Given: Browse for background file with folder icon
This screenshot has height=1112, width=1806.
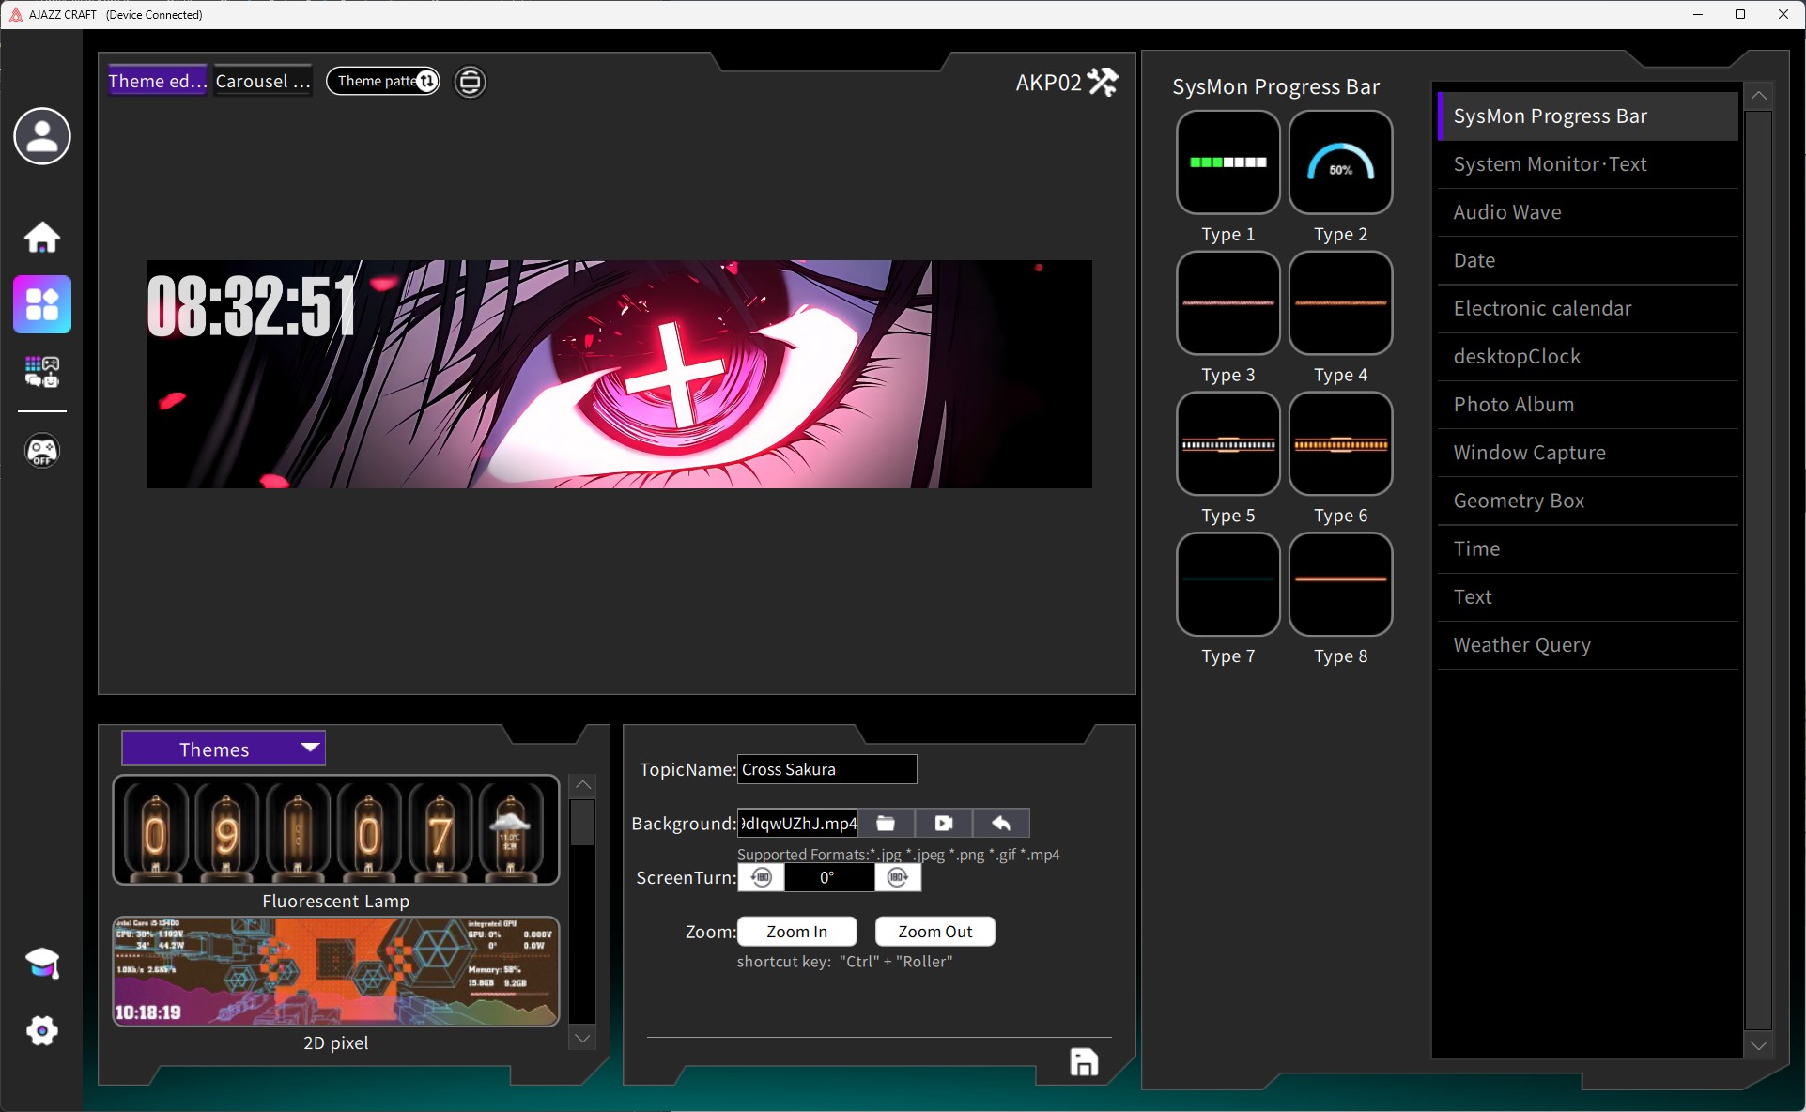Looking at the screenshot, I should point(886,824).
